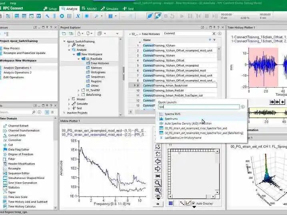Click the blue X formula toolbar icon
Screen dimensions: 287x215
click(x=78, y=16)
